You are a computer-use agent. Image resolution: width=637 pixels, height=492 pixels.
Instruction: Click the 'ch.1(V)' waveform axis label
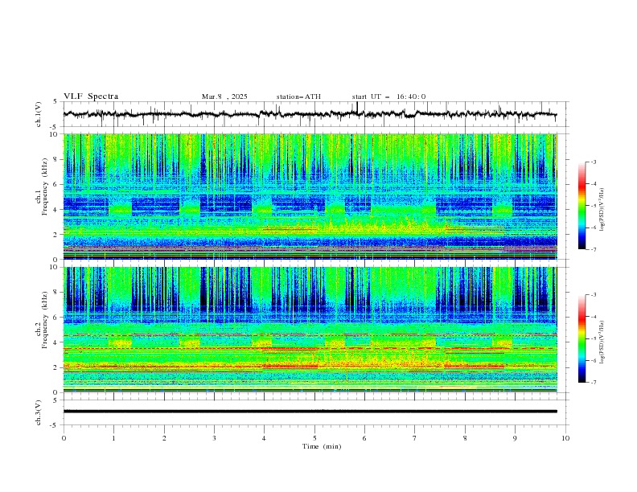click(39, 114)
